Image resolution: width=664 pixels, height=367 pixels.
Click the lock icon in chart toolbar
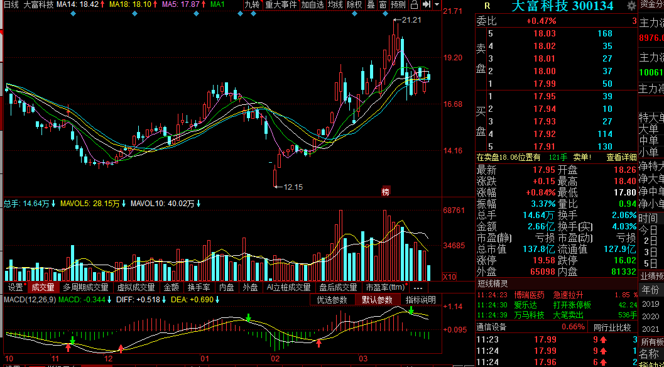click(415, 4)
